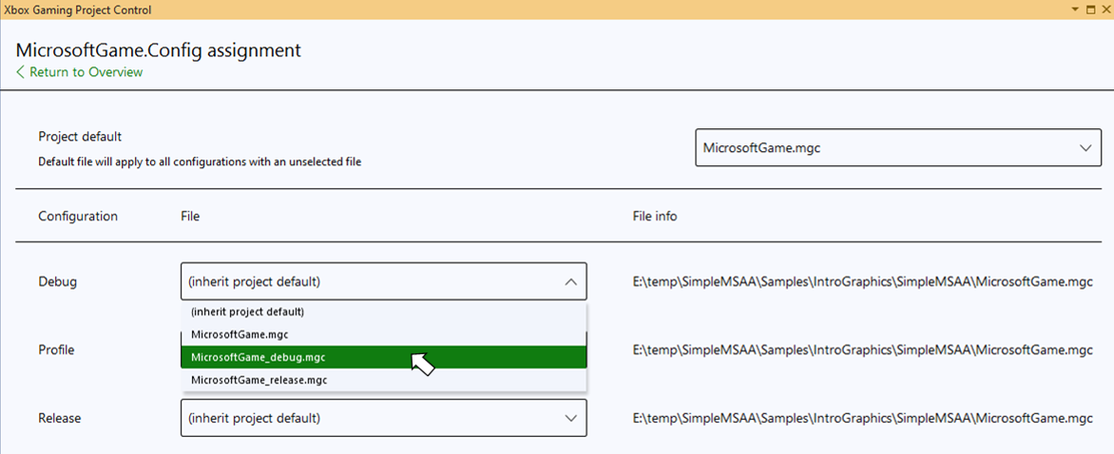This screenshot has height=454, width=1114.
Task: Click the chevron arrow of Project default combo
Action: point(1085,148)
